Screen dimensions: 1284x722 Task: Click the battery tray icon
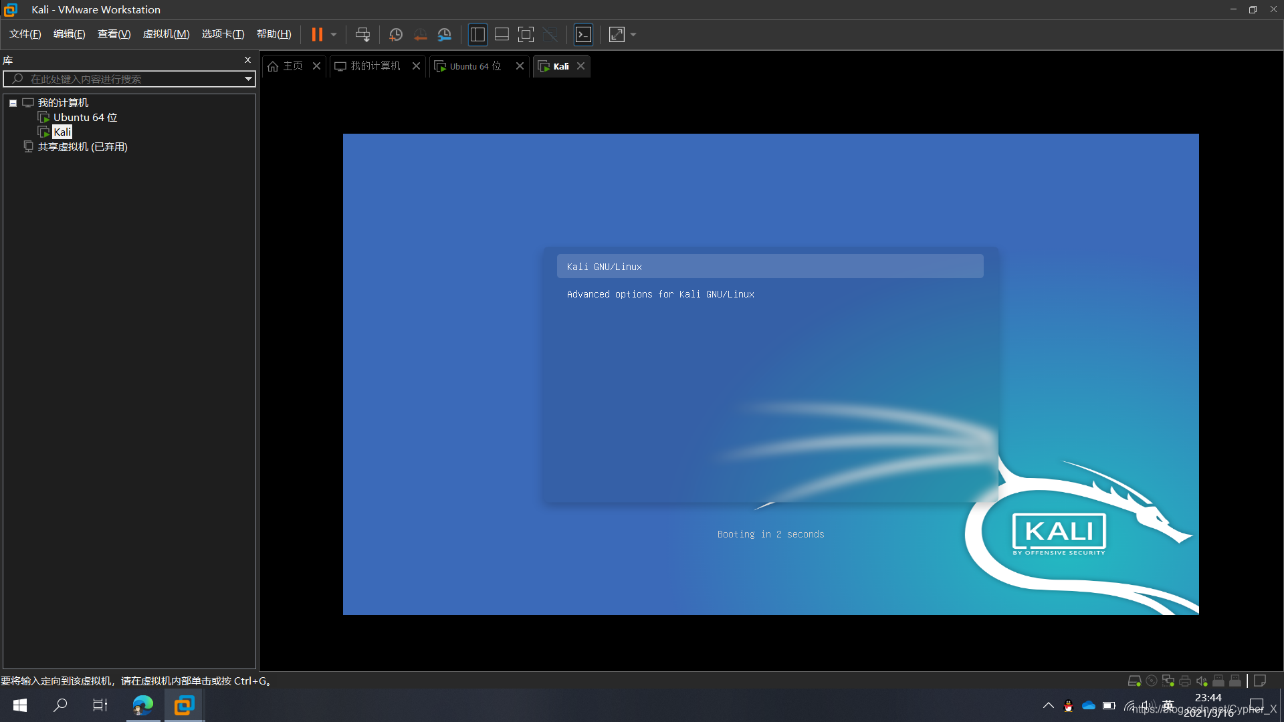coord(1109,705)
